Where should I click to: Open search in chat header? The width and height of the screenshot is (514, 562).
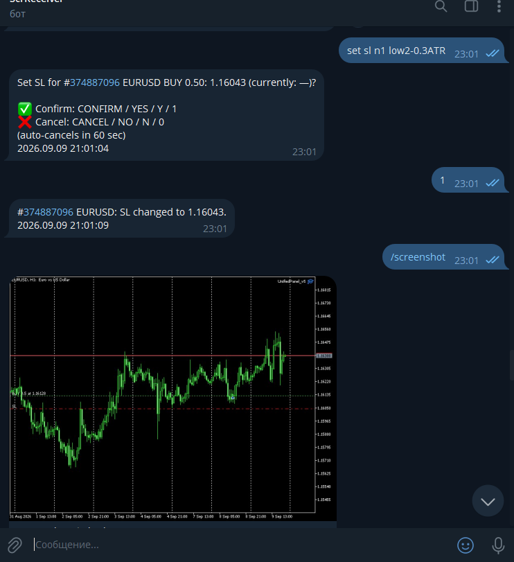[441, 6]
